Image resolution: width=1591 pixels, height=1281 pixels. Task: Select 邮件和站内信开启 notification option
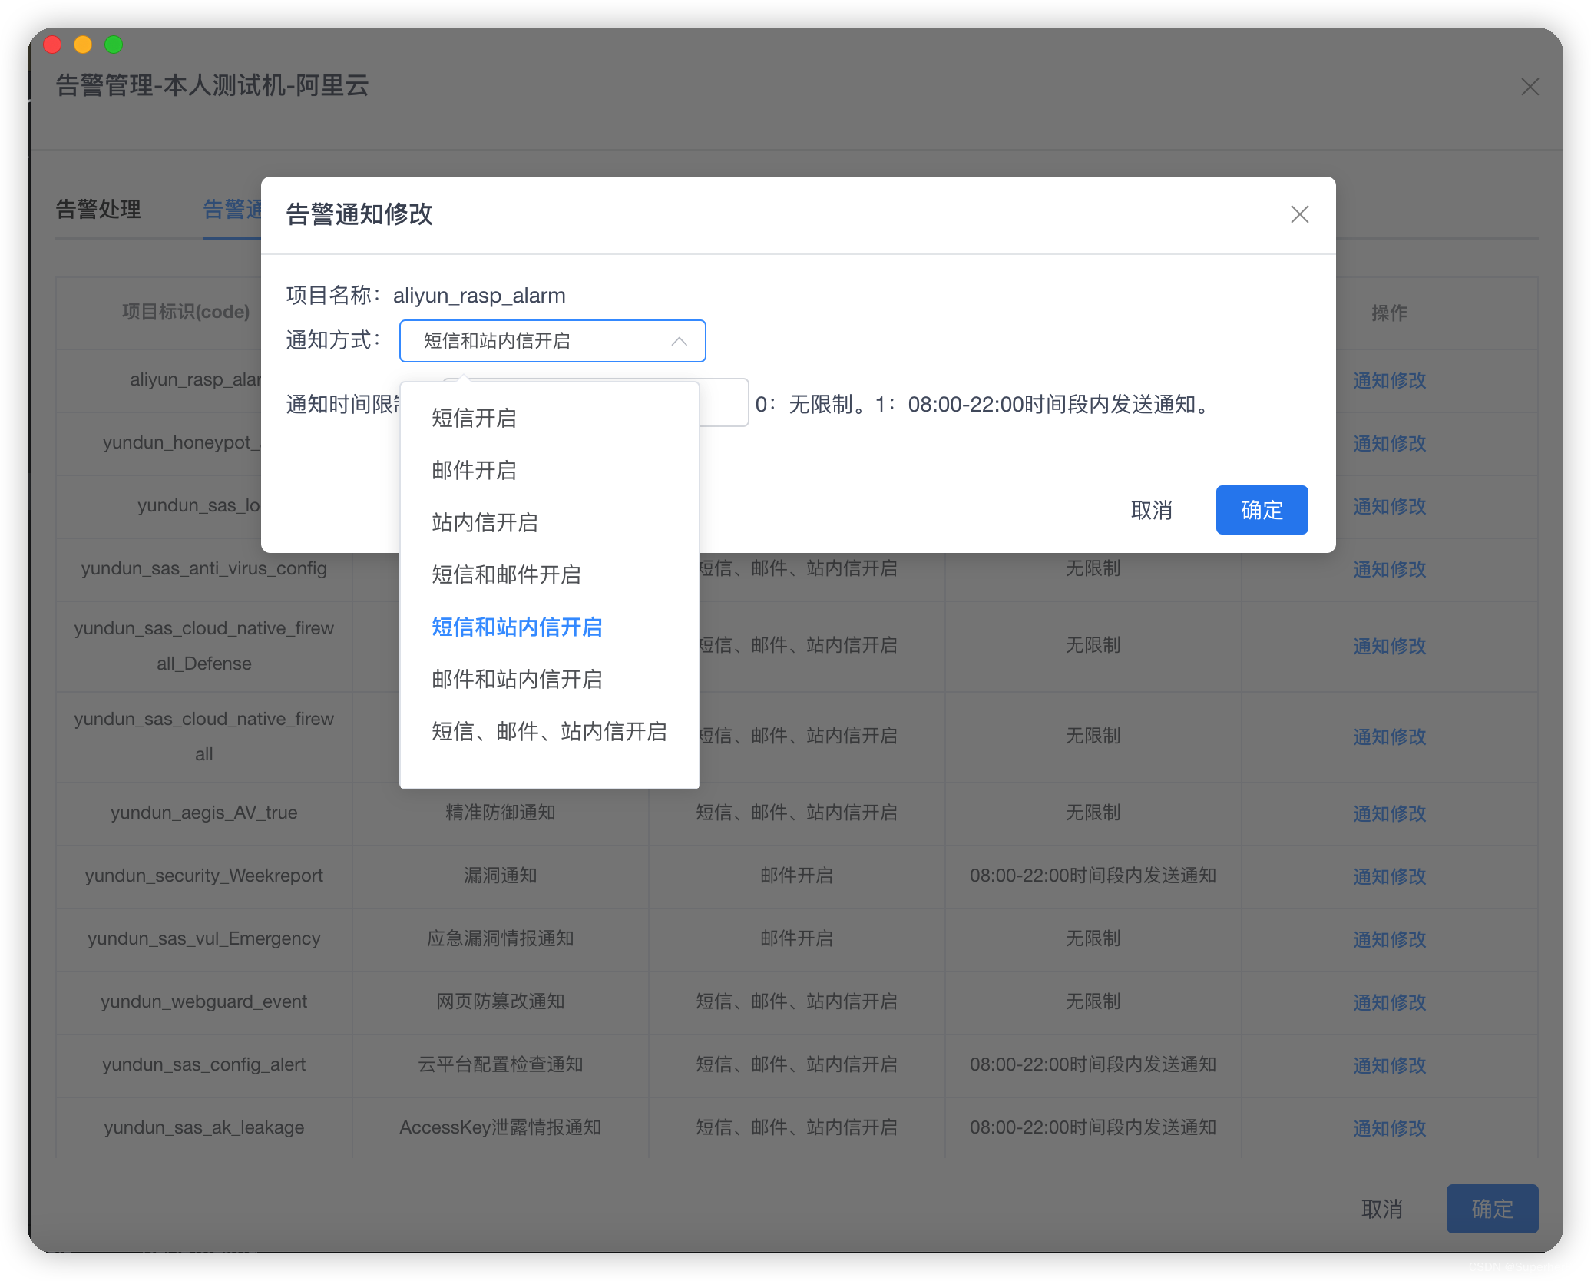516,679
